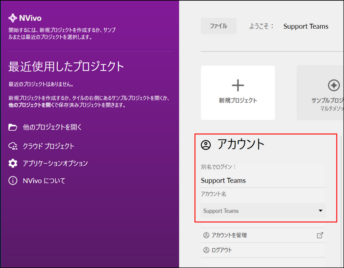Viewport: 344px width, 268px height.
Task: Open クラウド プロジェクト from the sidebar
Action: point(48,146)
